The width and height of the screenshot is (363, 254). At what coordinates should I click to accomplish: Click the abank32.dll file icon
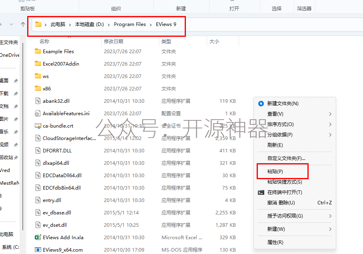click(x=38, y=101)
